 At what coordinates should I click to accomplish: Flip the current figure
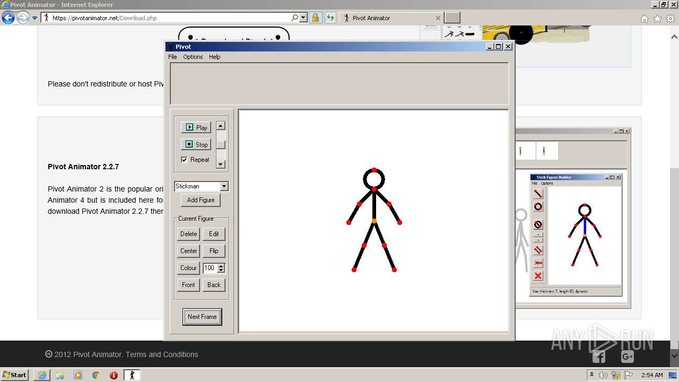tap(214, 251)
